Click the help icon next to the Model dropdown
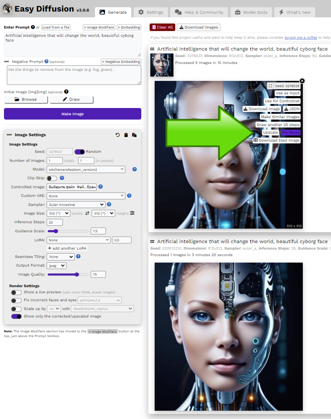The width and height of the screenshot is (331, 419). (x=134, y=169)
